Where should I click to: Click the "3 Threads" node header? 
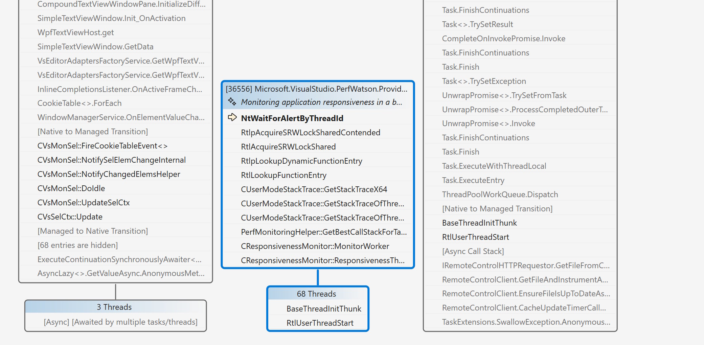tap(114, 307)
